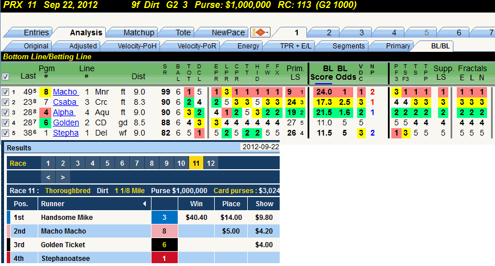Open the Alpha horse link

point(63,112)
